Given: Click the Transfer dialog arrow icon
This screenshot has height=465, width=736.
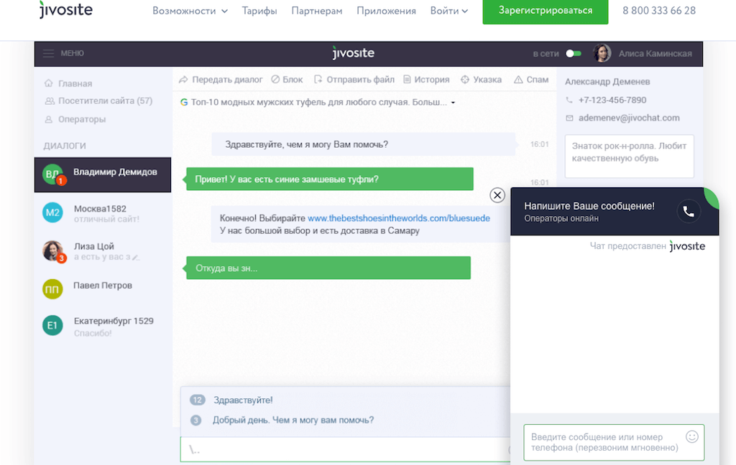Looking at the screenshot, I should click(x=183, y=80).
